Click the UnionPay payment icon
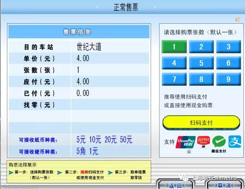Image resolution: width=245 pixels, height=189 pixels. coord(185,142)
